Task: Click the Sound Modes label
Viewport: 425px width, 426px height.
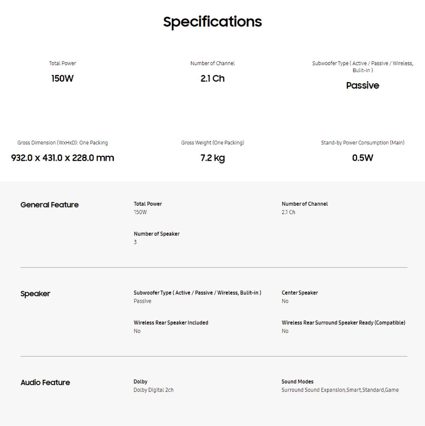Action: [x=297, y=381]
